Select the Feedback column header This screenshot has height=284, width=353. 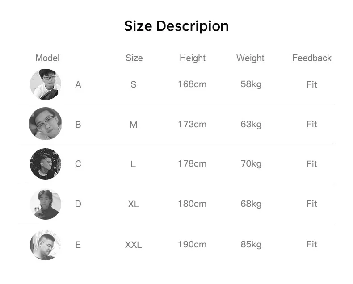tap(312, 58)
